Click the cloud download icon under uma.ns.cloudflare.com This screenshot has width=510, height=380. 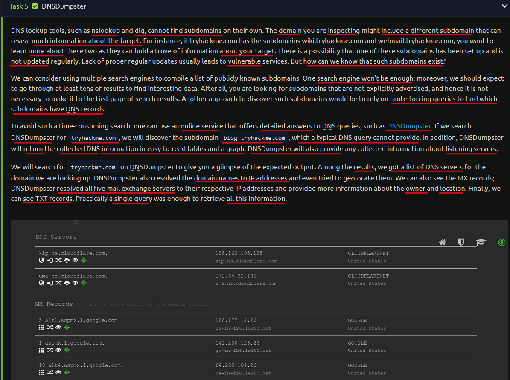67,283
